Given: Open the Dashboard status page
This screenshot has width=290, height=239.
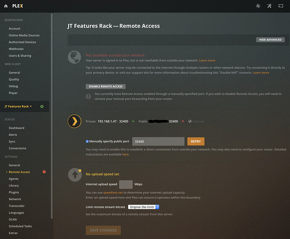Looking at the screenshot, I should point(16,128).
